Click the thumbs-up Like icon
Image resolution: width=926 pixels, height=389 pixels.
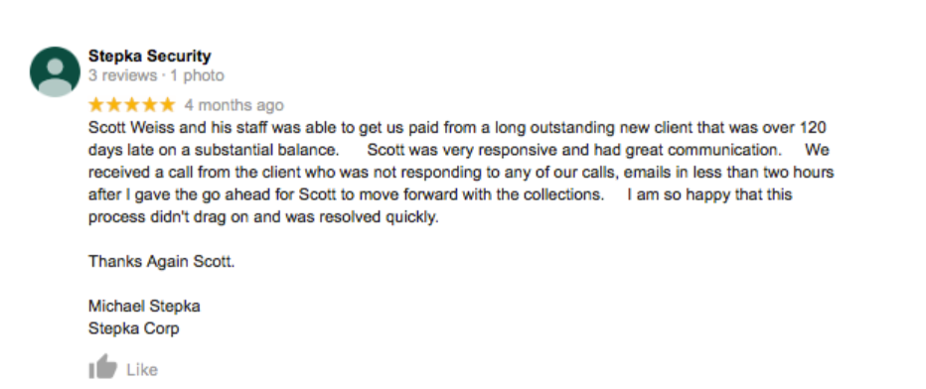[102, 366]
